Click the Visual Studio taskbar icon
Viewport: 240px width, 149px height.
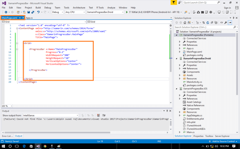click(x=37, y=146)
